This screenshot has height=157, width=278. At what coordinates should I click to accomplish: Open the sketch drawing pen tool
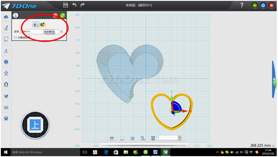[6, 28]
